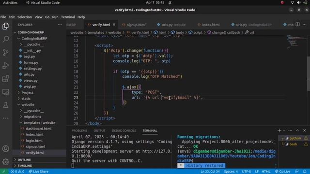Open the Manage gear menu

tap(5, 162)
